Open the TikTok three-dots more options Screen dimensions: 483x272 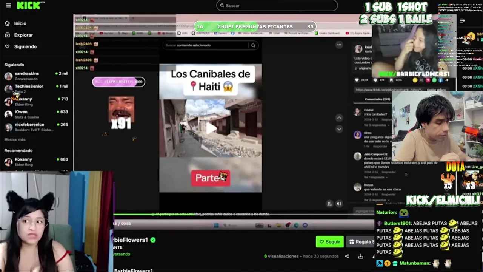(x=339, y=45)
